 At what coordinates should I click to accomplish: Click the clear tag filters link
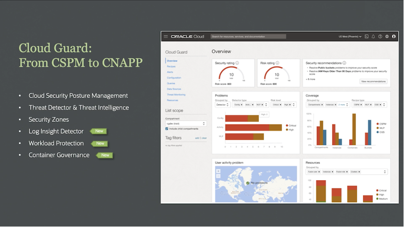point(204,138)
